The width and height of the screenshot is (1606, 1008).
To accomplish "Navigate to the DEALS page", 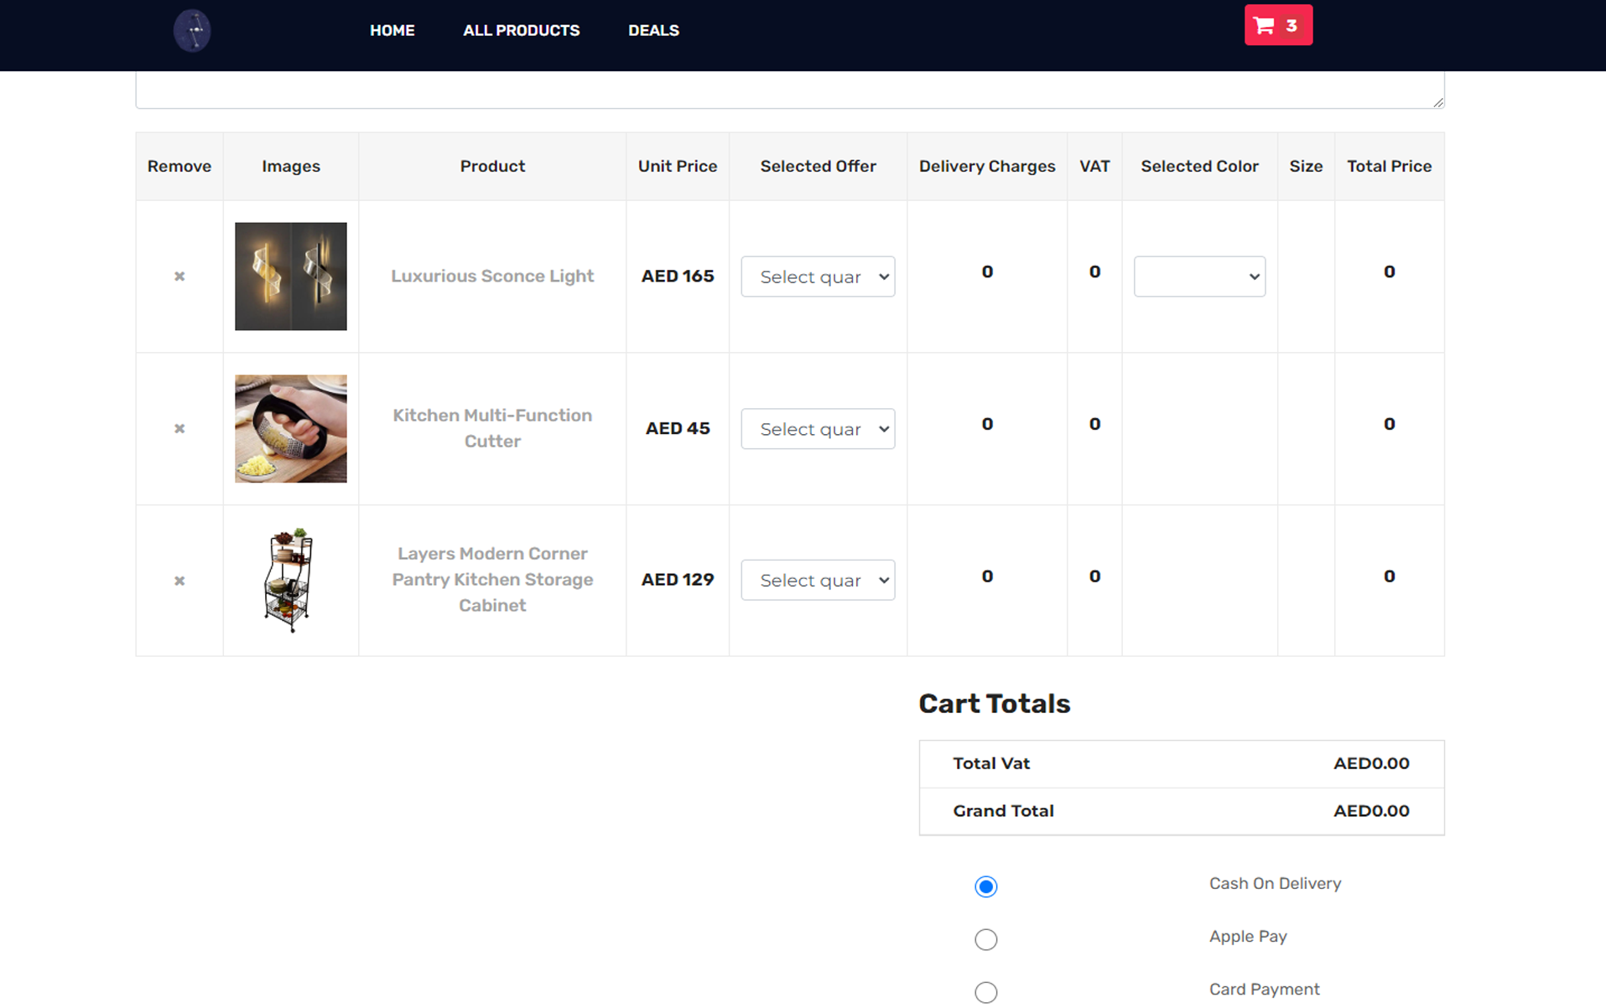I will pyautogui.click(x=653, y=30).
